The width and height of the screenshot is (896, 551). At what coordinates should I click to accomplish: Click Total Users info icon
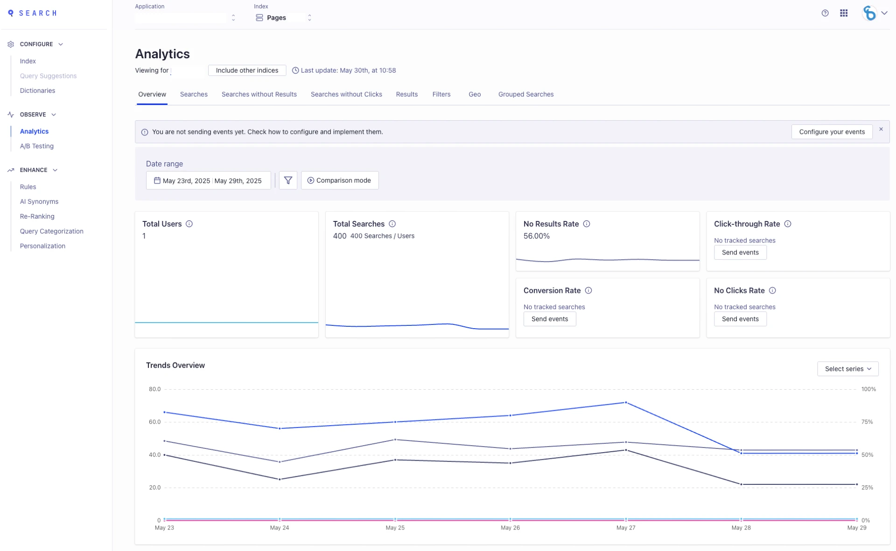coord(189,224)
